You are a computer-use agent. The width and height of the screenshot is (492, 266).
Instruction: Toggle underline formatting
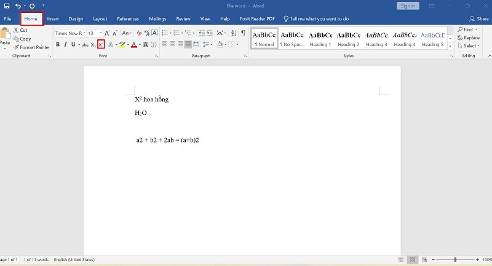coord(73,44)
